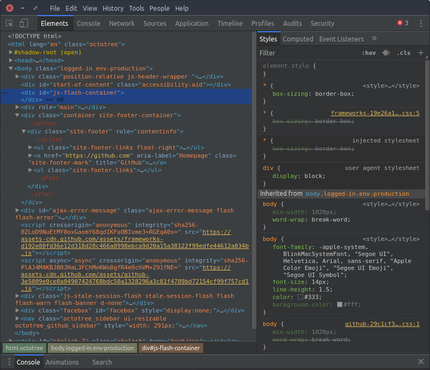Select body.logged-in-env-production breadcrumb
The width and height of the screenshot is (430, 370).
coord(92,348)
